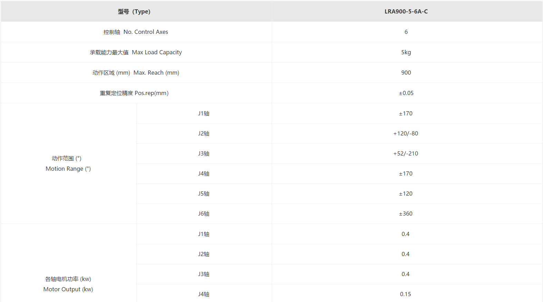Select the LRA900-5-6A-C model header

click(x=406, y=11)
